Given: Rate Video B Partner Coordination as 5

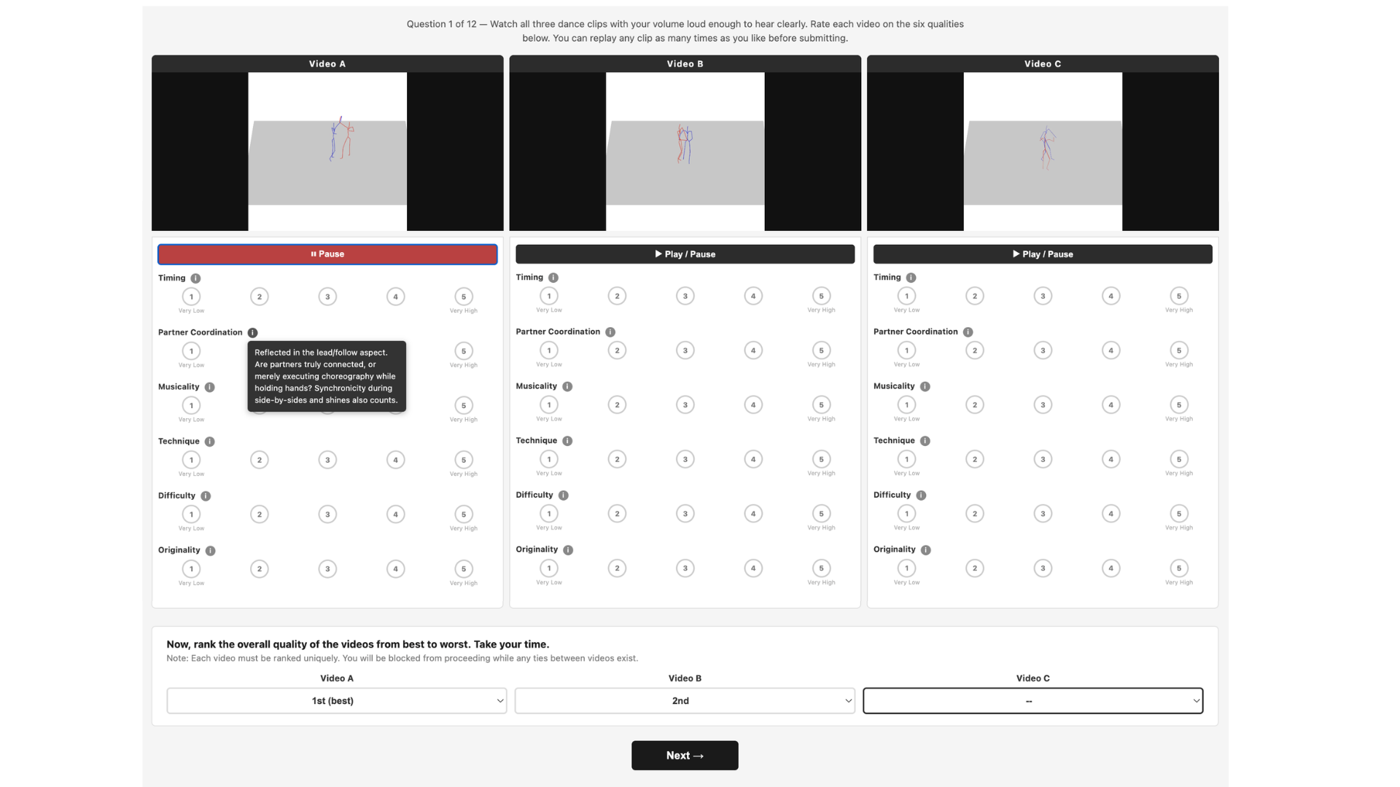Looking at the screenshot, I should [x=821, y=351].
